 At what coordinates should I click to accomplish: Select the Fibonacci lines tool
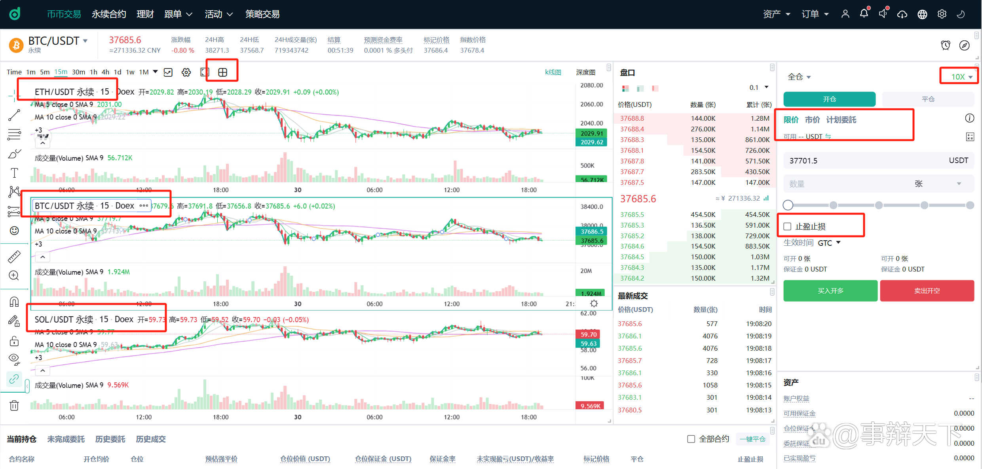click(x=14, y=135)
